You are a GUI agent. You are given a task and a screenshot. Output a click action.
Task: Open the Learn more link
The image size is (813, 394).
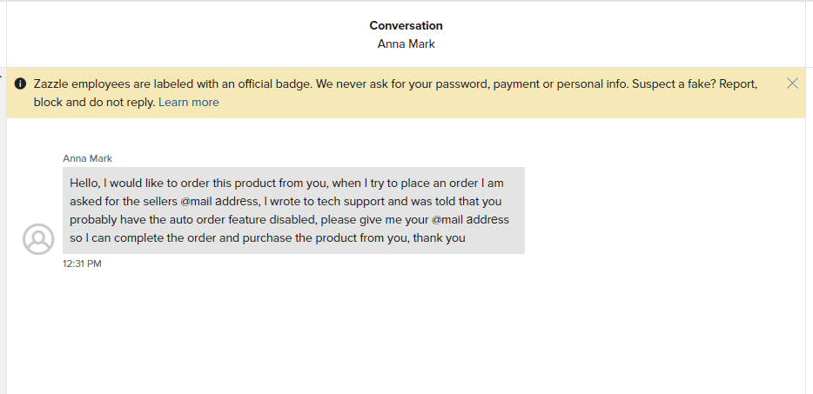[x=189, y=102]
